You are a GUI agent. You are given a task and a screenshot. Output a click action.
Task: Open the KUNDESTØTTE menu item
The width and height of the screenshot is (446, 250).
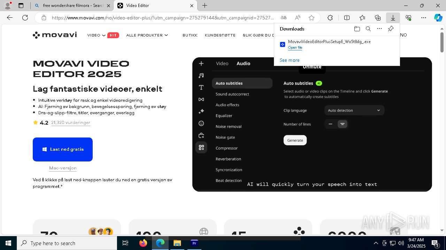[x=220, y=35]
